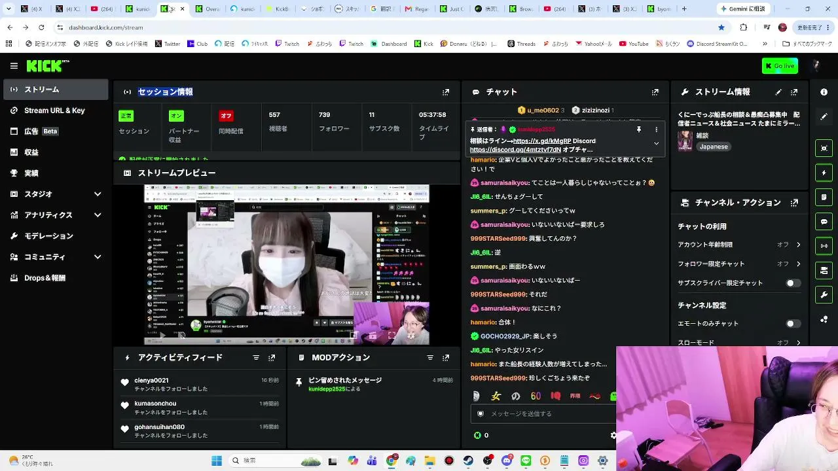Toggle the lightning activity widget in the right rail
The image size is (838, 471).
tap(824, 173)
